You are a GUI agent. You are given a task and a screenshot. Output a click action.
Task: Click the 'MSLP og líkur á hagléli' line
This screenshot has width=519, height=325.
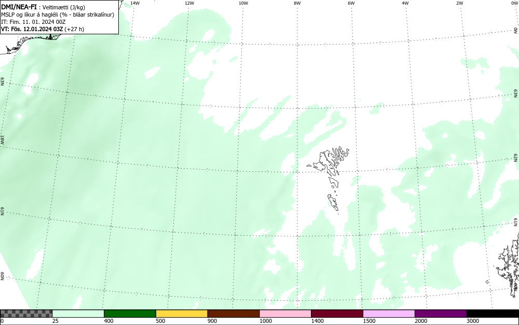point(58,15)
